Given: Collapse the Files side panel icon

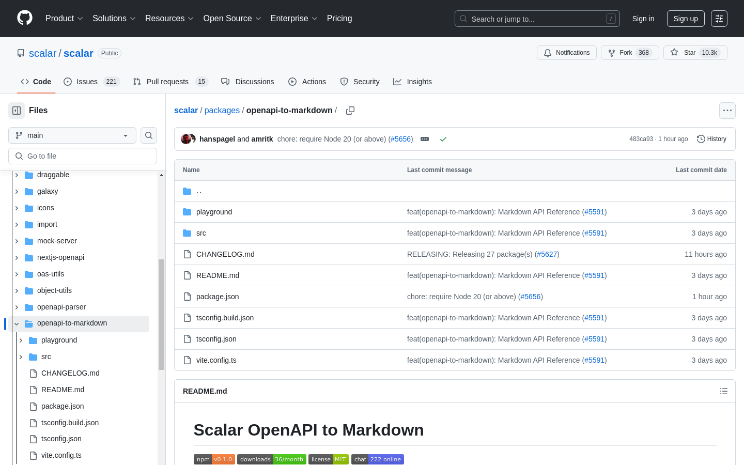Looking at the screenshot, I should [17, 111].
